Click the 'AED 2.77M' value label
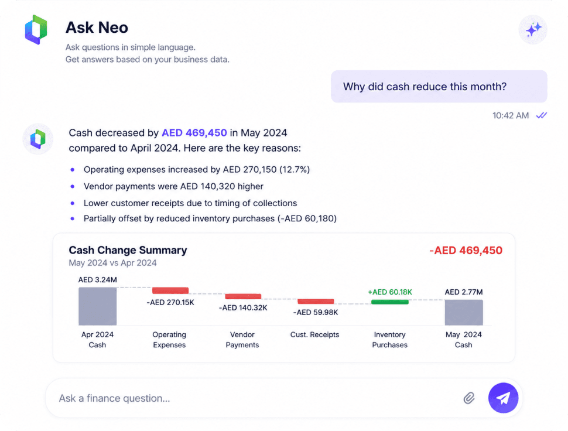 (464, 292)
